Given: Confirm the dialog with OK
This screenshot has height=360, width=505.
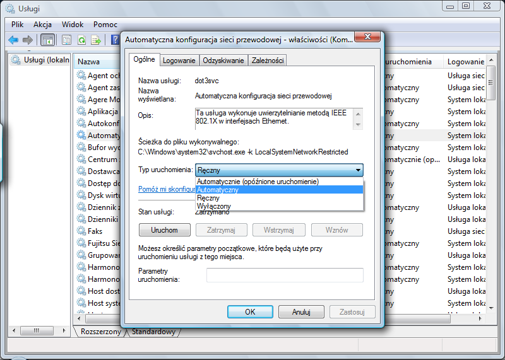Looking at the screenshot, I should pyautogui.click(x=250, y=311).
